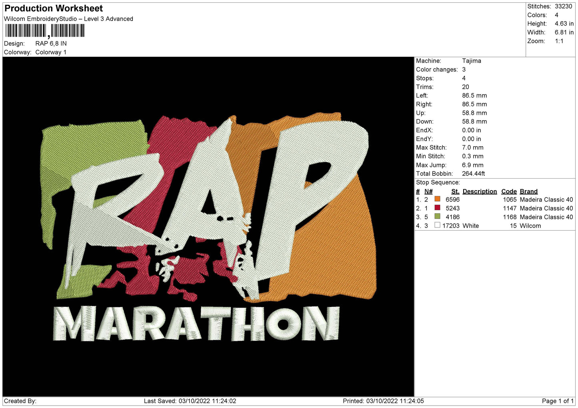Click the EndY value '0.00 in'
Image resolution: width=578 pixels, height=408 pixels.
coord(472,139)
